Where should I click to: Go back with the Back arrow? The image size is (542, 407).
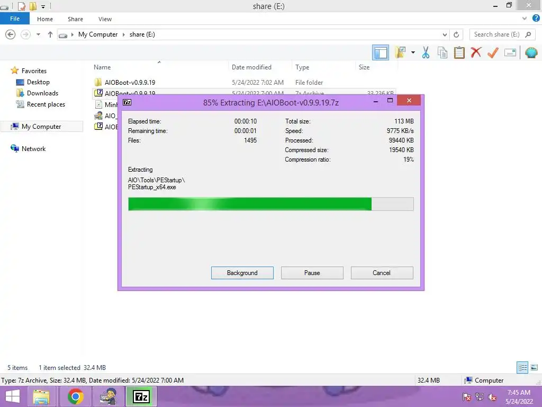11,34
